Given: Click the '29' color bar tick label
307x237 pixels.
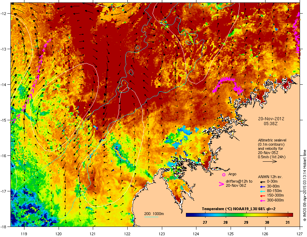Looking at the screenshot, I should tap(246, 222).
